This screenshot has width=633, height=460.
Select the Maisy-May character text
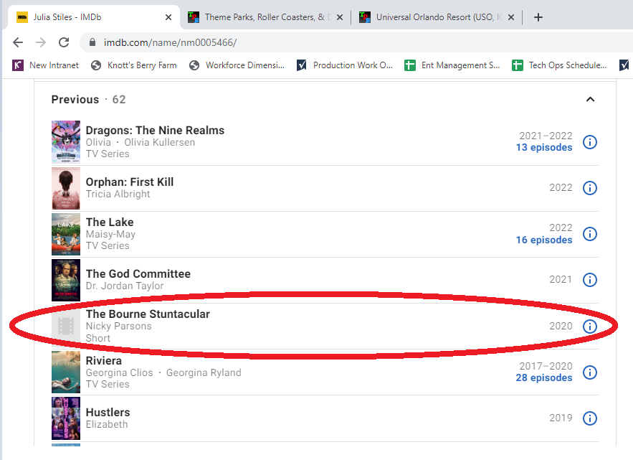click(x=110, y=234)
